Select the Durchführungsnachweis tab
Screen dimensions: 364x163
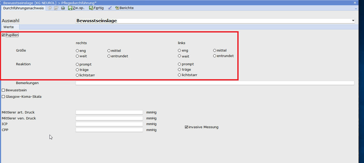[x=24, y=8]
